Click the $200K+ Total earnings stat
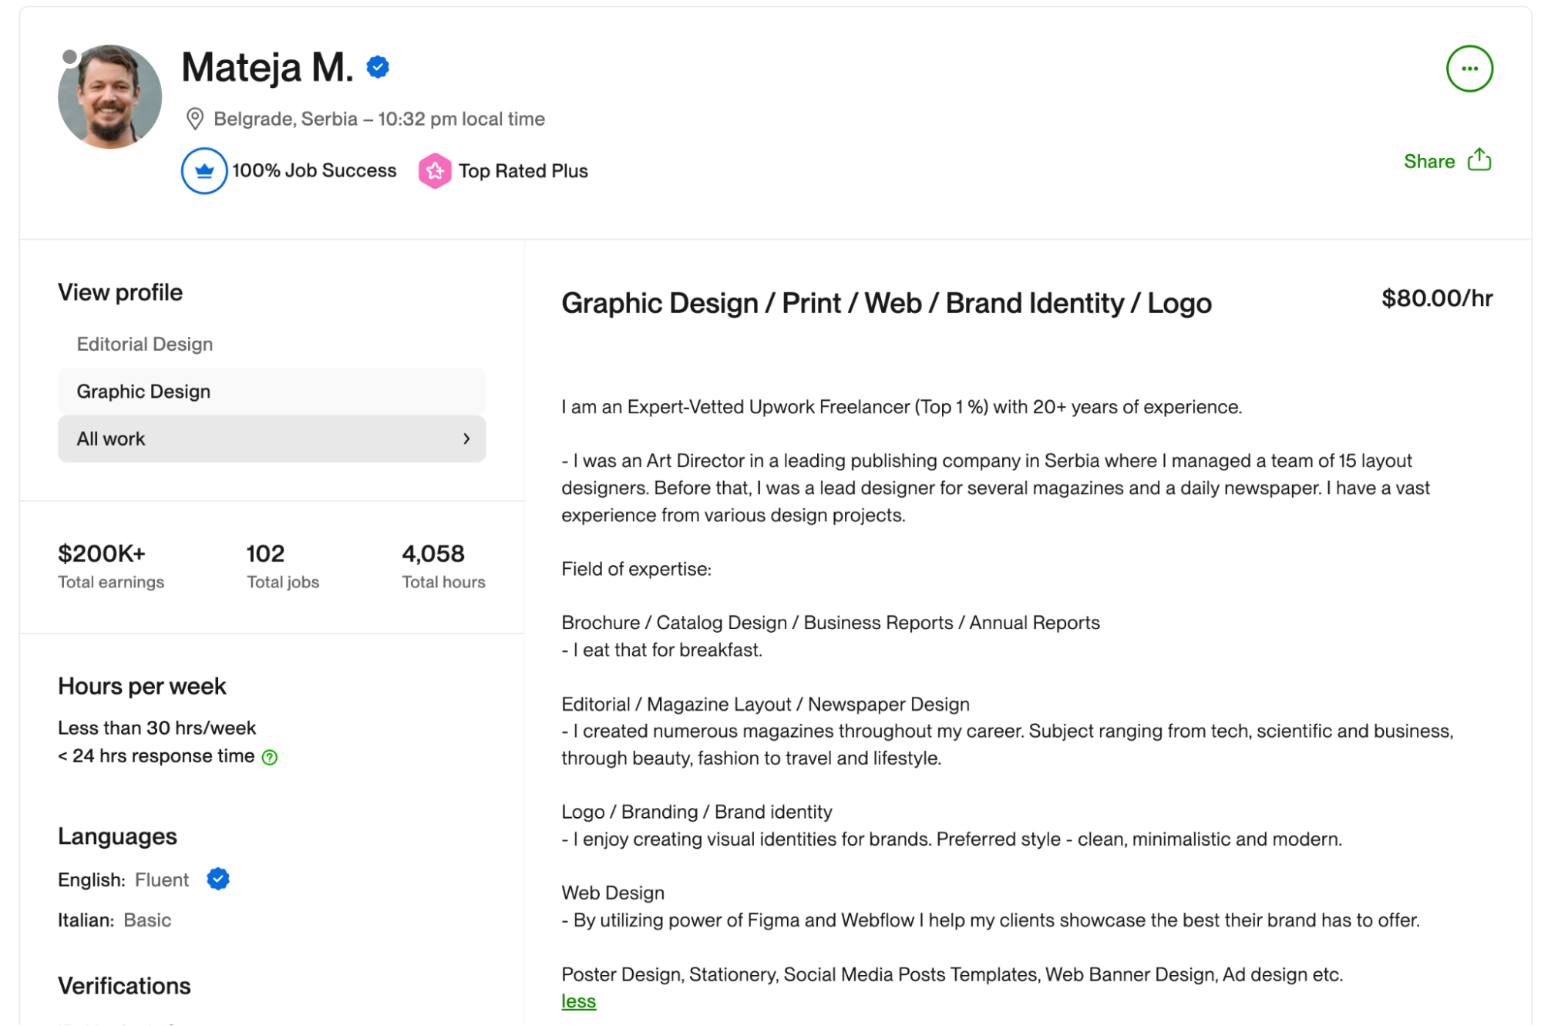This screenshot has height=1026, width=1541. (x=111, y=565)
